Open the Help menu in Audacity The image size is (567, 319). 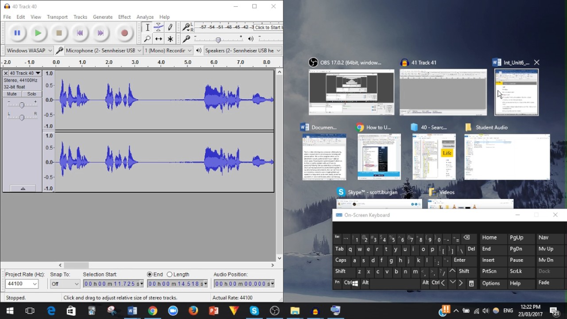click(164, 17)
